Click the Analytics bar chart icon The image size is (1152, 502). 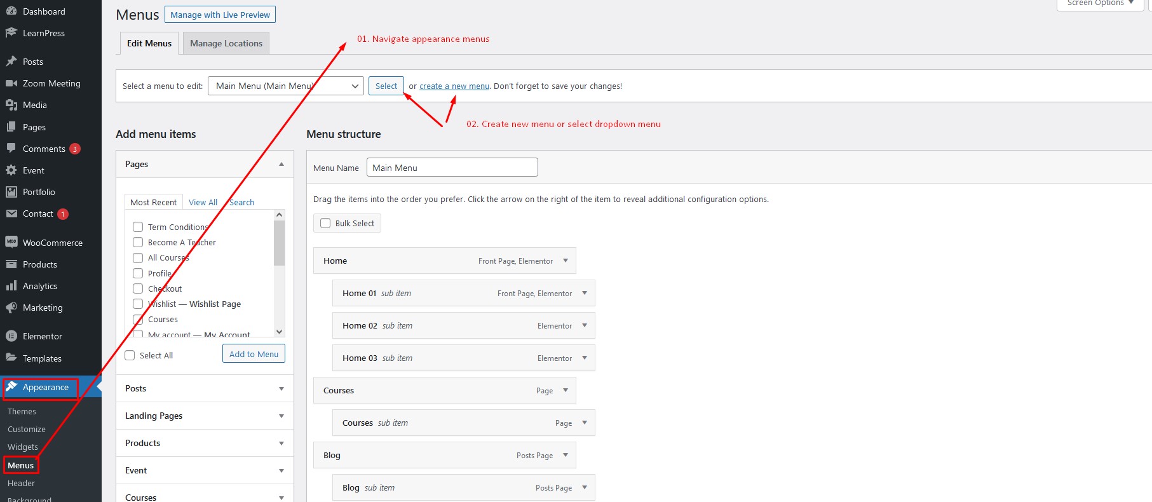(x=11, y=286)
